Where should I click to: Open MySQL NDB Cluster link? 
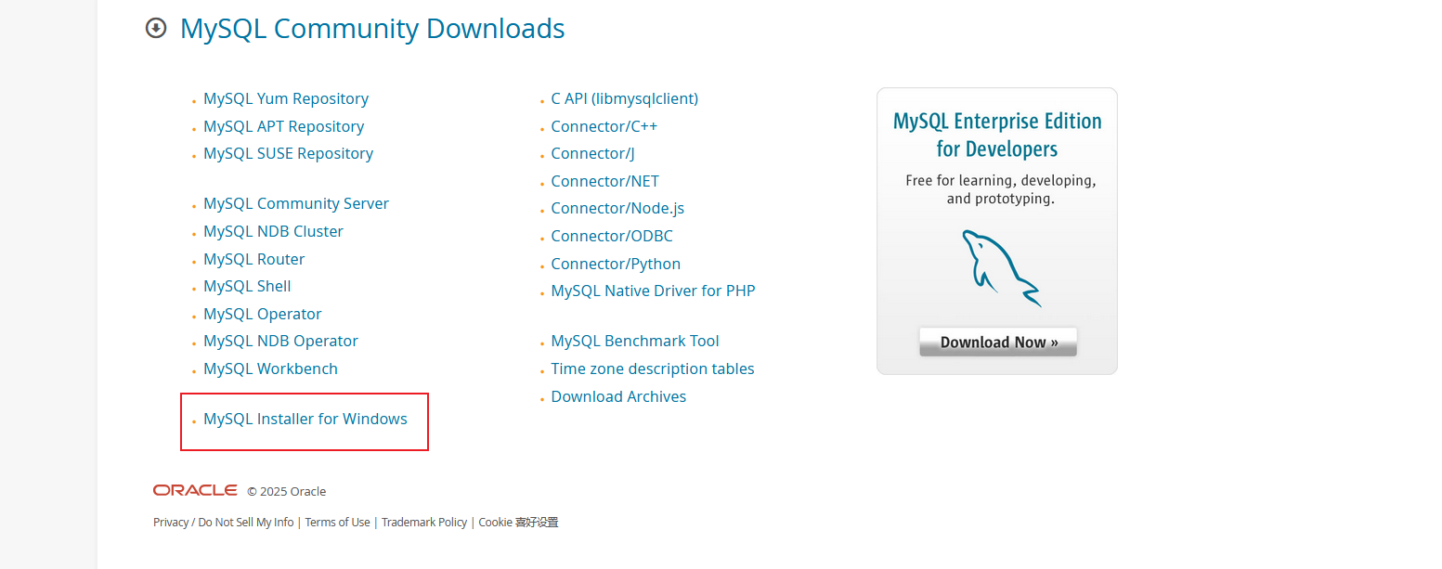click(x=273, y=231)
